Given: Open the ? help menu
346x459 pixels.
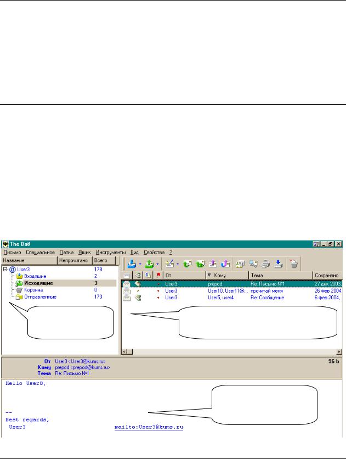Looking at the screenshot, I should 171,253.
